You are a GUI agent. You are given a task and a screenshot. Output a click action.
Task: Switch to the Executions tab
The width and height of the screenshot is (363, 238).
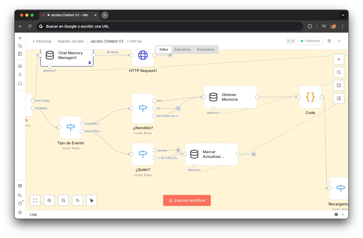click(x=183, y=50)
